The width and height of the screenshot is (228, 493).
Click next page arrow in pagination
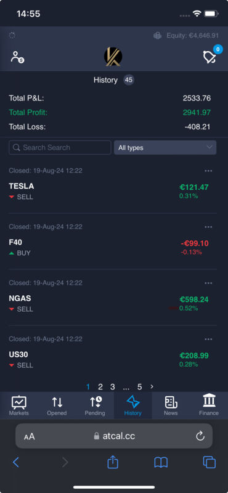pyautogui.click(x=152, y=386)
